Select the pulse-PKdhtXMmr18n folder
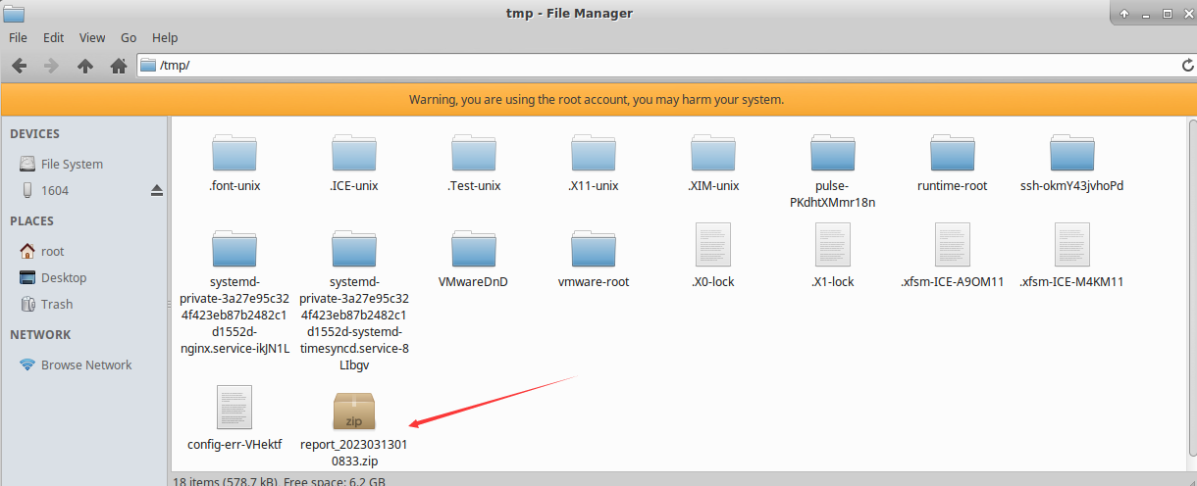The height and width of the screenshot is (486, 1197). coord(832,170)
